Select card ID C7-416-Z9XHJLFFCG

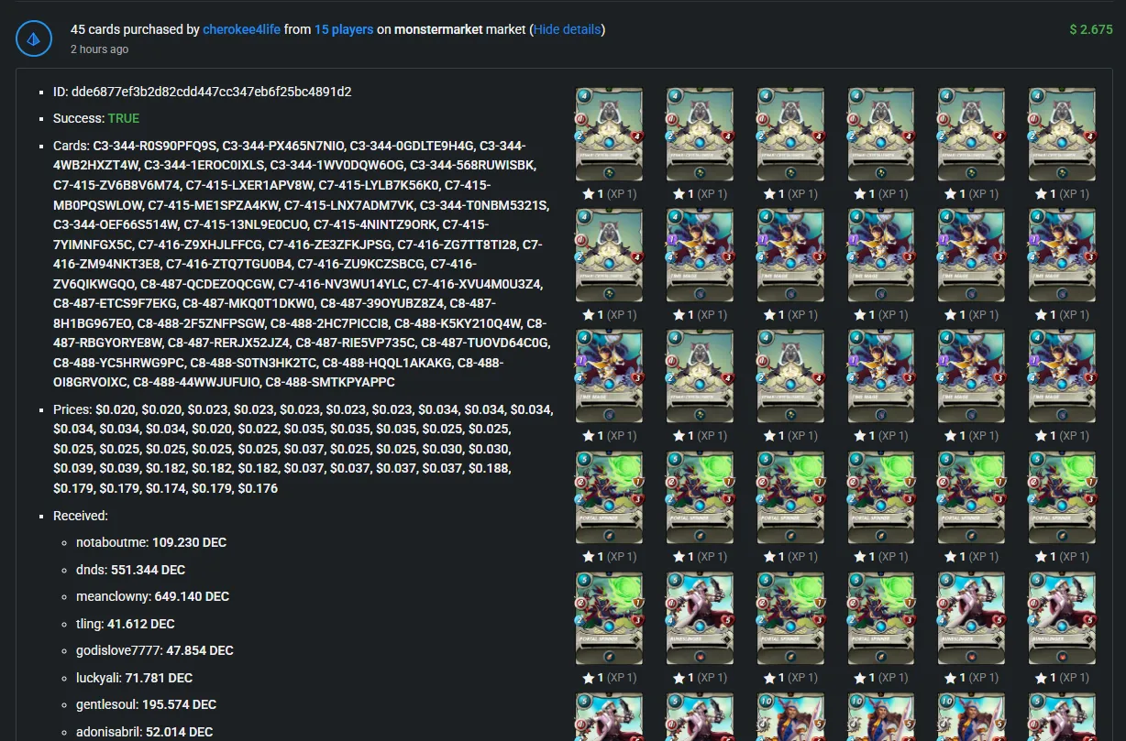[199, 245]
